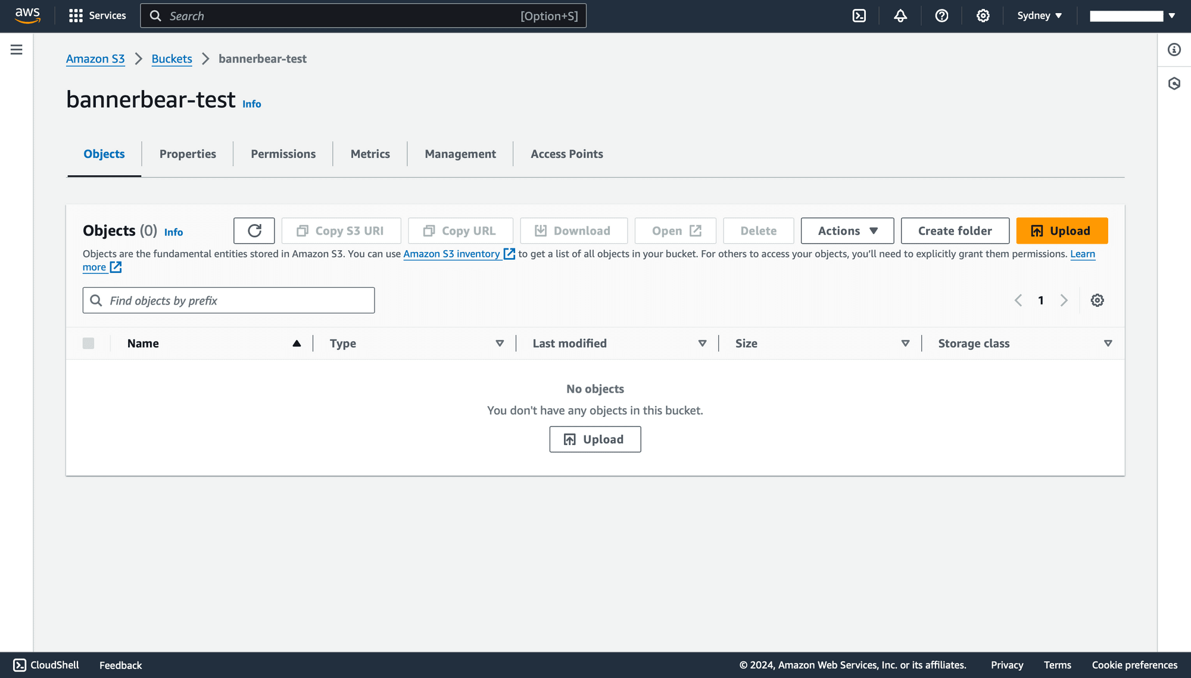Open the notifications bell
1191x678 pixels.
pyautogui.click(x=900, y=15)
